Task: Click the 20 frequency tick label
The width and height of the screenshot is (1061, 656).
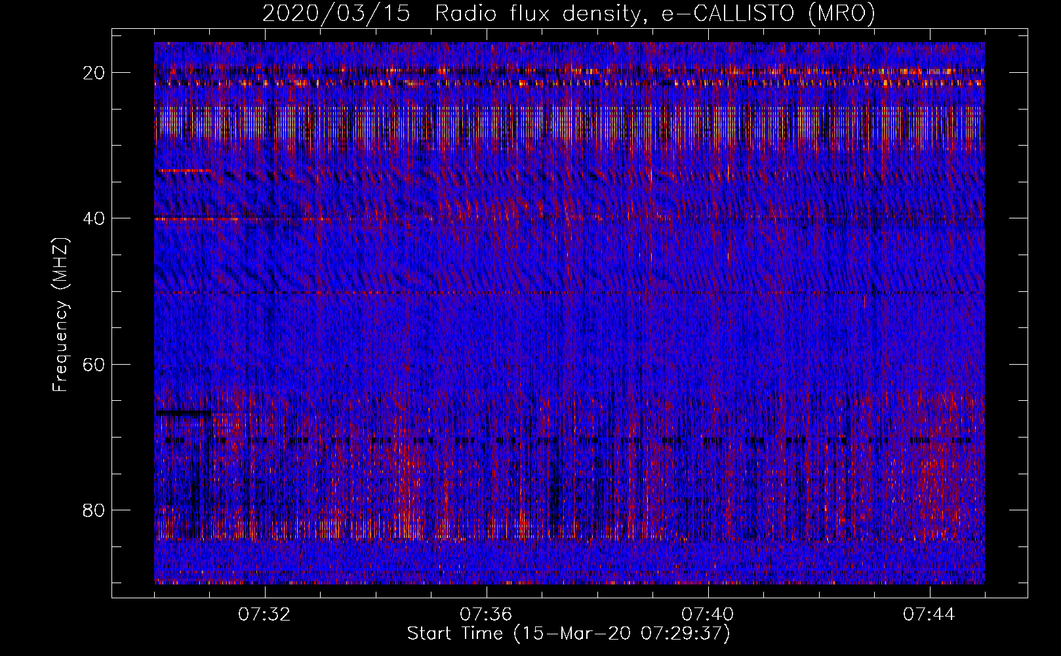Action: pyautogui.click(x=94, y=73)
